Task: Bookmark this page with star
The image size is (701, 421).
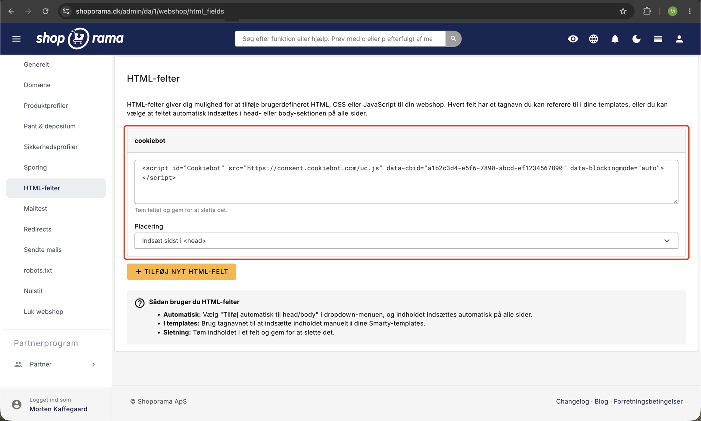Action: click(x=623, y=11)
